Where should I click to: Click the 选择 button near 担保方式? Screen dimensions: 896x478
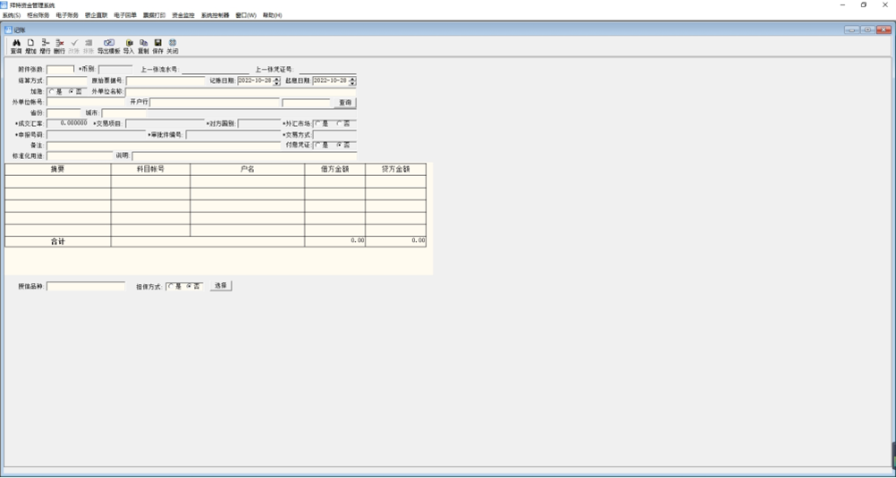pos(221,286)
